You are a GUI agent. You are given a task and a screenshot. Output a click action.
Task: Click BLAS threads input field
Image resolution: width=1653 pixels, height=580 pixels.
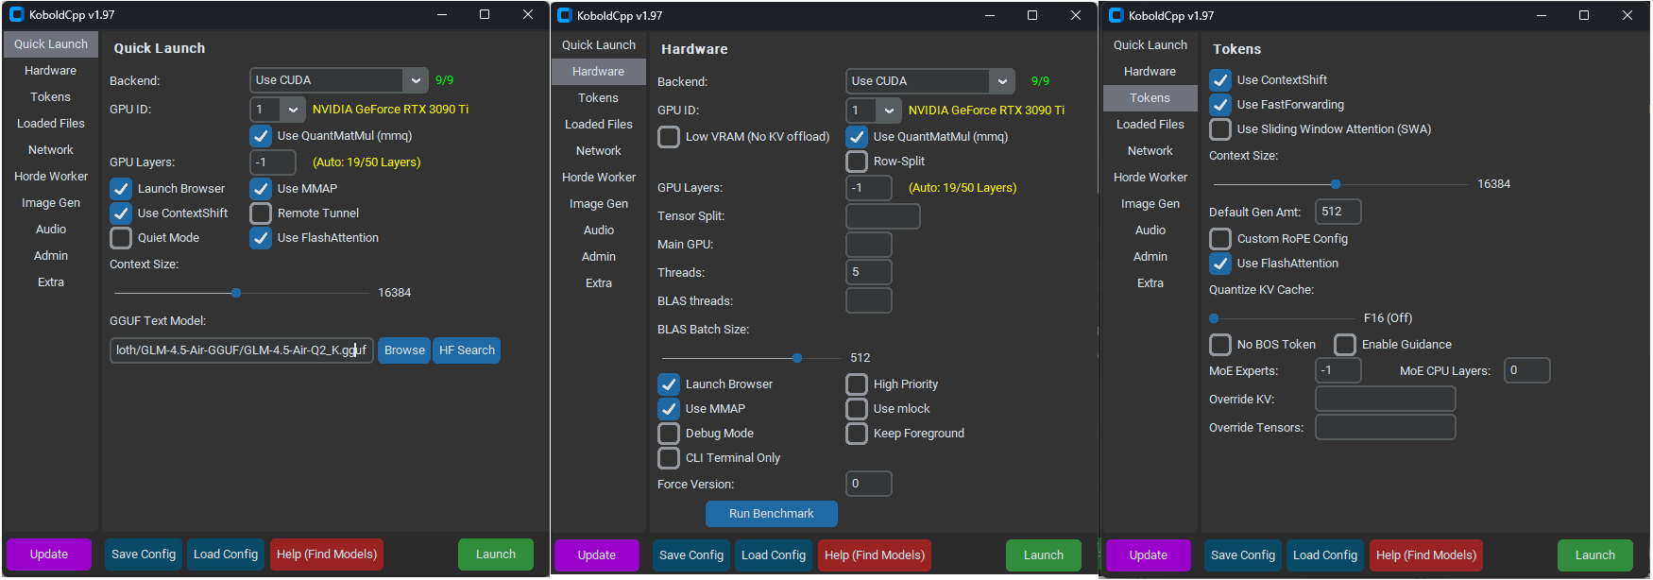(x=869, y=300)
